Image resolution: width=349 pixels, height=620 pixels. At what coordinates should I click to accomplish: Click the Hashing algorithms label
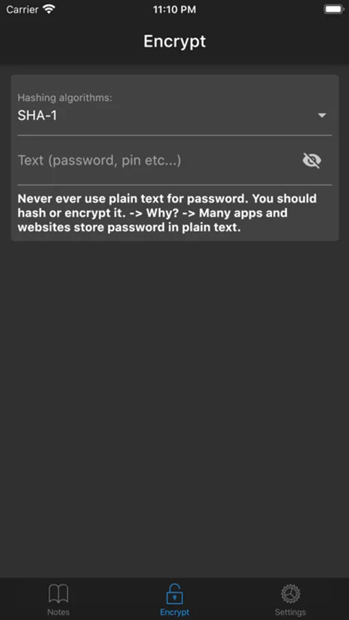pyautogui.click(x=65, y=98)
